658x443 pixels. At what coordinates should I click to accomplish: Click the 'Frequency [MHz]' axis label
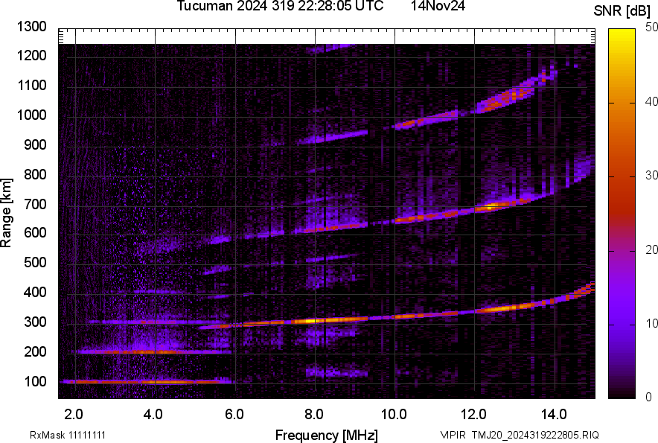(327, 435)
